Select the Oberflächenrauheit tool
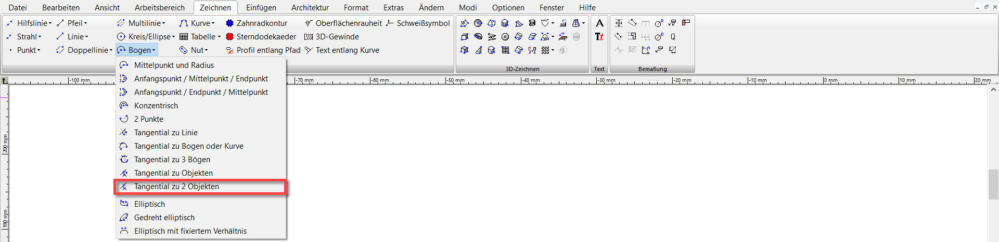The width and height of the screenshot is (999, 242). (343, 23)
